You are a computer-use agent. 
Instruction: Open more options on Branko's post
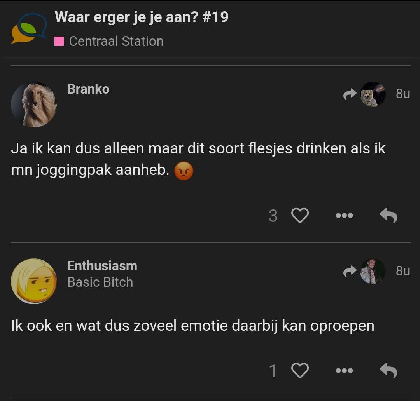tap(344, 216)
